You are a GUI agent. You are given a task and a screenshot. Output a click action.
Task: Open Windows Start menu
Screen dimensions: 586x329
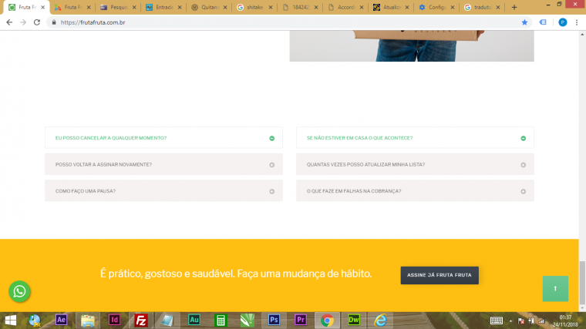[11, 321]
